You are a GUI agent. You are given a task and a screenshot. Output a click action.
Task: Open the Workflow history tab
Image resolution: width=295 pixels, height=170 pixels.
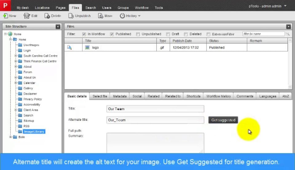(x=218, y=96)
